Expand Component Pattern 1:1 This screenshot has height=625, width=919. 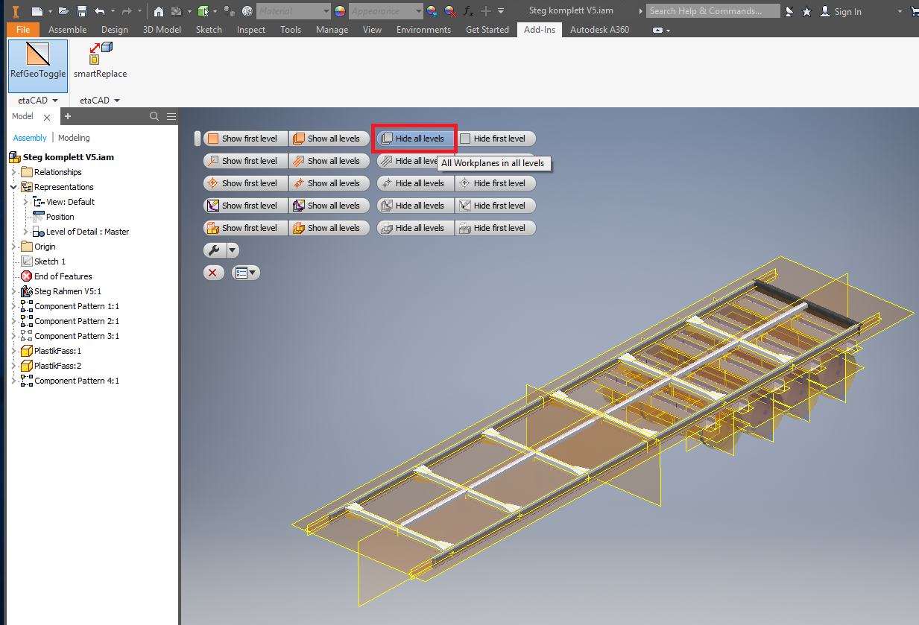click(x=13, y=306)
